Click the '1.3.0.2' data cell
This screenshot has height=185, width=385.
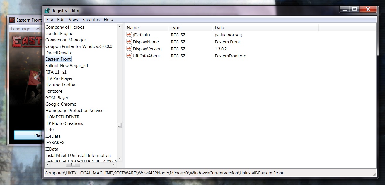221,49
